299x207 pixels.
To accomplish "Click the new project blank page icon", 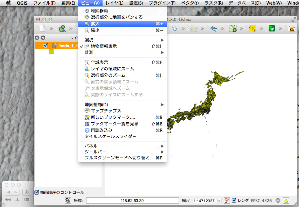I will 42,29.
